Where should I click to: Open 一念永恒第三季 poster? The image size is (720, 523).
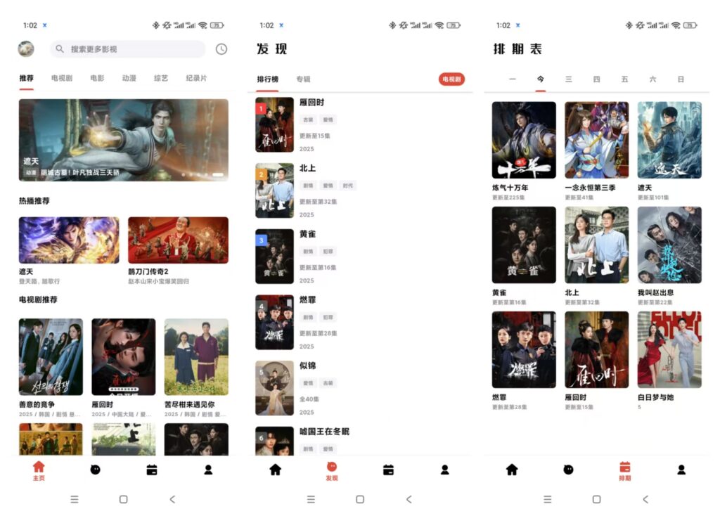click(596, 140)
